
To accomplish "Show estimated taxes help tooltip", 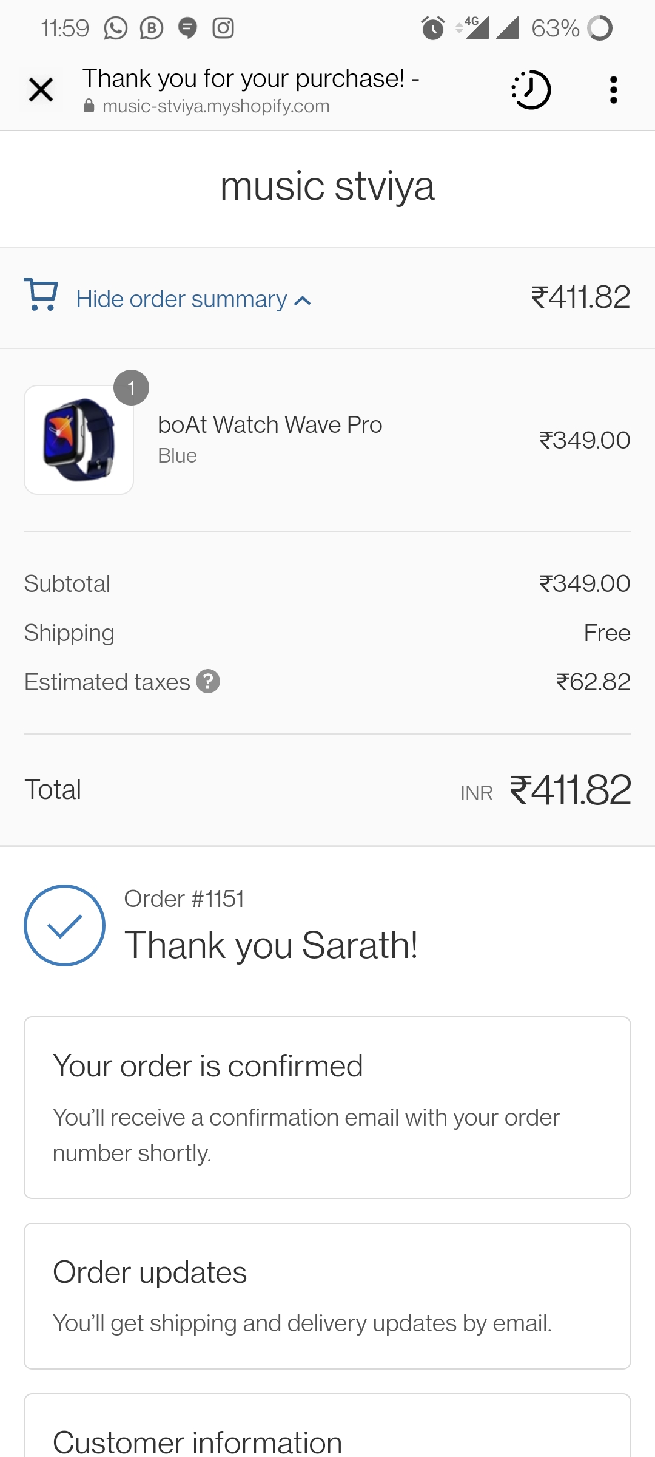I will pos(208,682).
